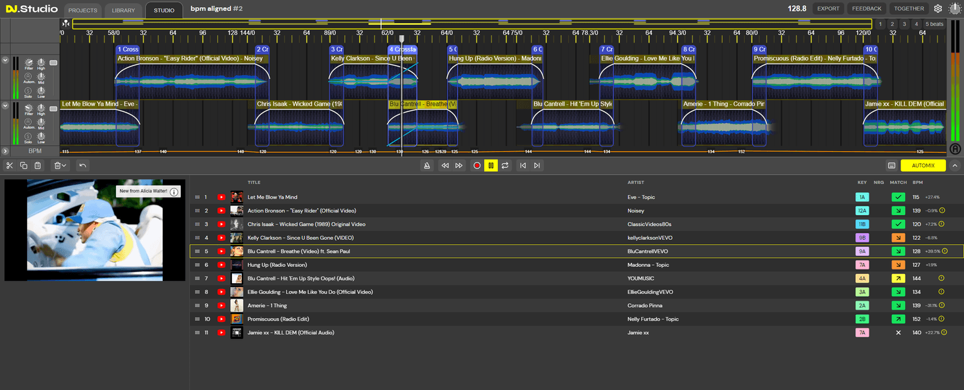Toggle Solo on the upper track
This screenshot has height=390, width=964.
pos(29,89)
